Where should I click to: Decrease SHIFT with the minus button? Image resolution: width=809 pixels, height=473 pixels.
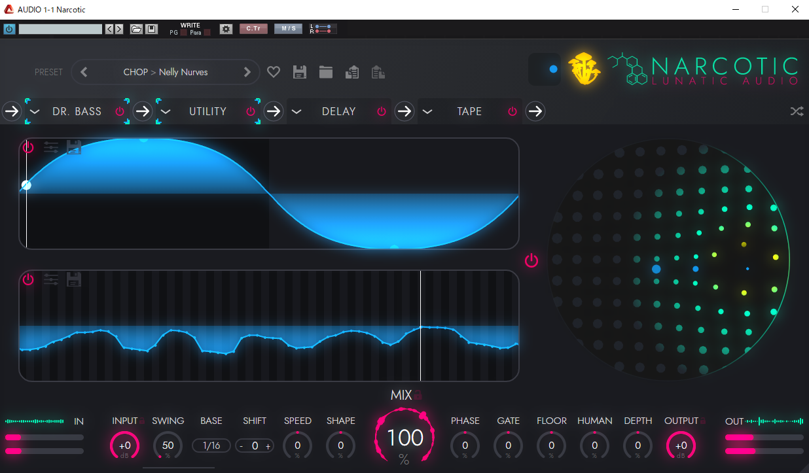coord(242,446)
